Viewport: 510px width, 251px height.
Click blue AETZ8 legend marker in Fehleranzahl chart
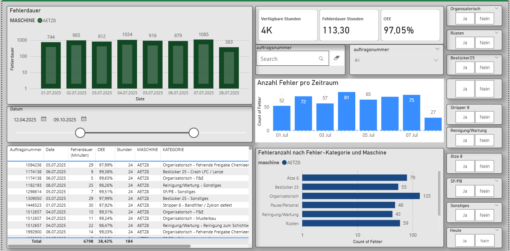point(284,163)
